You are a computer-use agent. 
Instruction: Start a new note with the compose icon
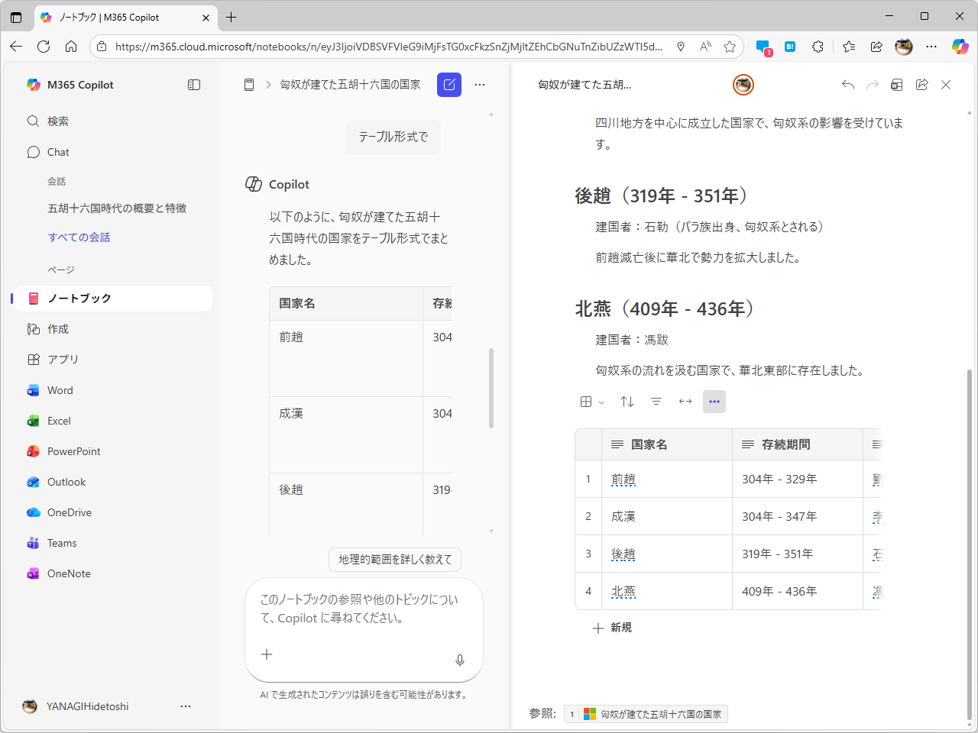click(449, 85)
